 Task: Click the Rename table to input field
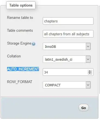pyautogui.click(x=68, y=21)
